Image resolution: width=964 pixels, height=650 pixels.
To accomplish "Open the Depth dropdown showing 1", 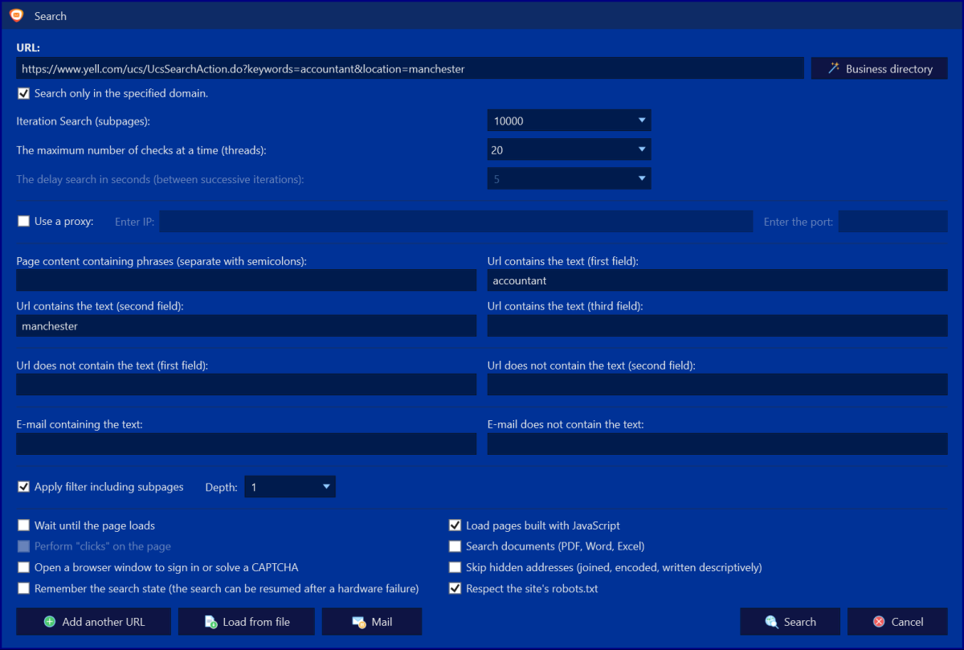I will [x=290, y=487].
